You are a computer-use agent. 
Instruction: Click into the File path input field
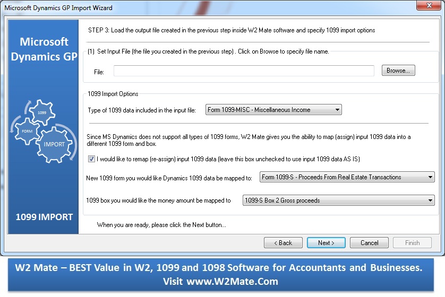[244, 71]
